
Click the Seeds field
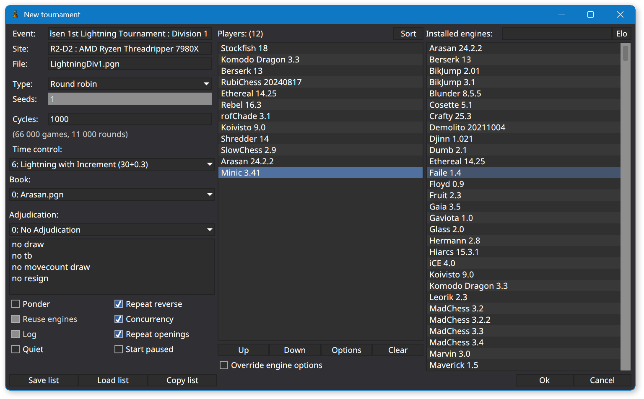[130, 99]
